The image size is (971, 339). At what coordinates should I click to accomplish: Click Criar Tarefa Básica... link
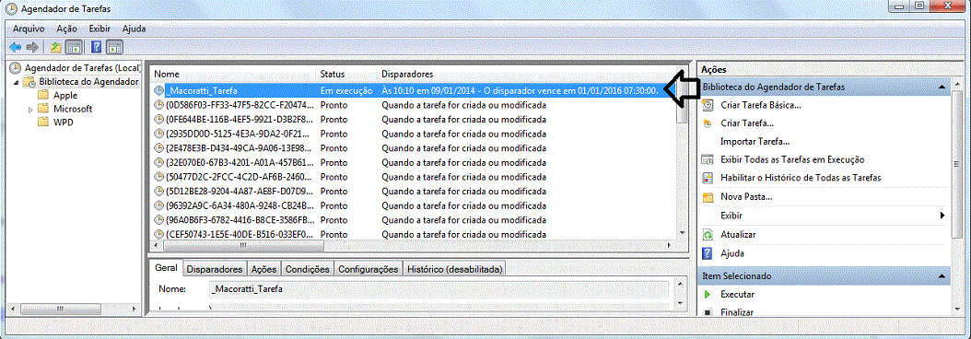tap(761, 105)
